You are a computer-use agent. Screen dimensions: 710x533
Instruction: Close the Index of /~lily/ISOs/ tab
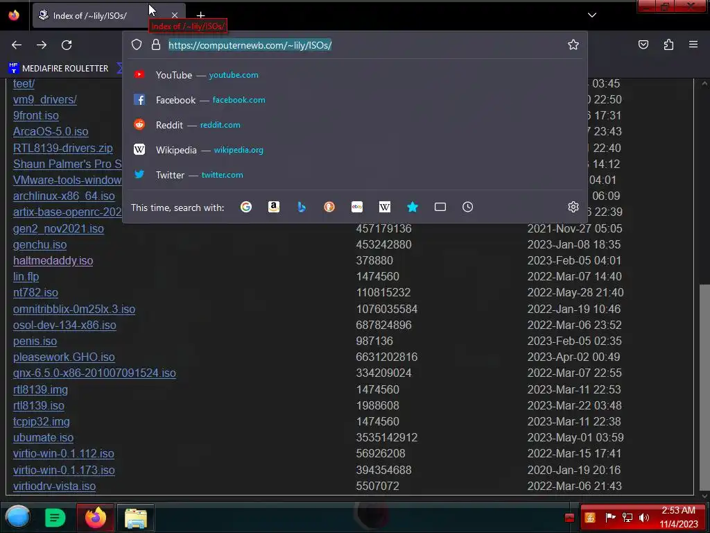click(174, 15)
